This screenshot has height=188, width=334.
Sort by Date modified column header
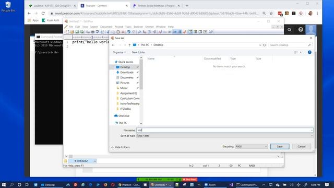click(212, 58)
